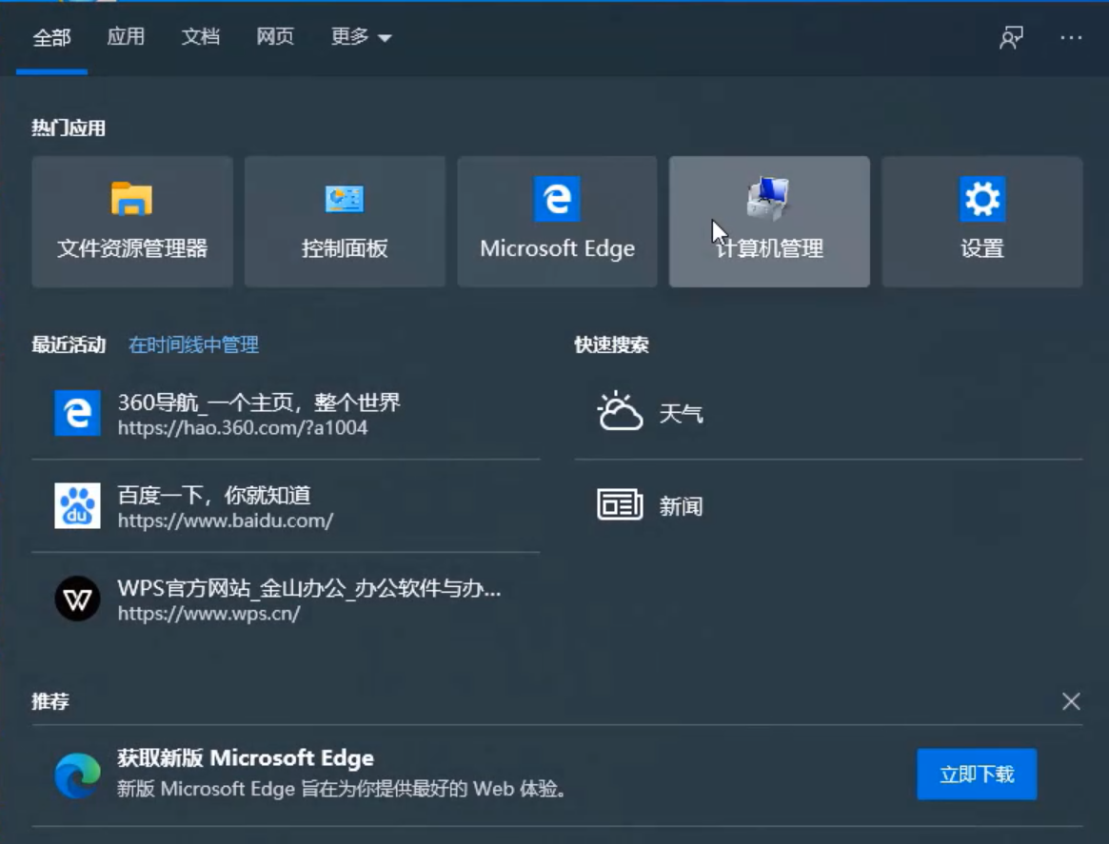Select the 网页 tab
This screenshot has width=1109, height=844.
pyautogui.click(x=275, y=37)
